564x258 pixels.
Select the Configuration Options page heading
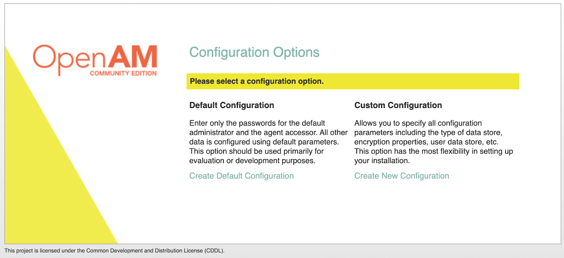(255, 52)
